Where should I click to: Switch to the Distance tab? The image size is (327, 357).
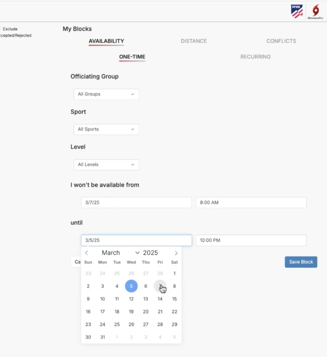(x=194, y=41)
